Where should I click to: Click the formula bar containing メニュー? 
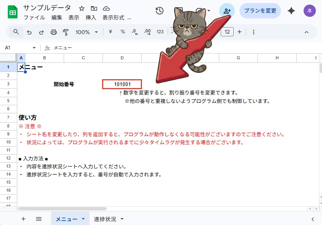tap(185, 48)
